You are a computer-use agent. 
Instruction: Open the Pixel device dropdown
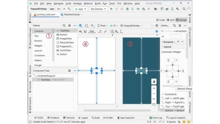pyautogui.click(x=102, y=25)
